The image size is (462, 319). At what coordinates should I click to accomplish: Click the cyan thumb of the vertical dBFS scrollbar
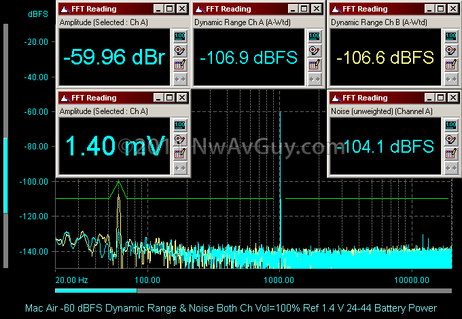click(x=5, y=175)
